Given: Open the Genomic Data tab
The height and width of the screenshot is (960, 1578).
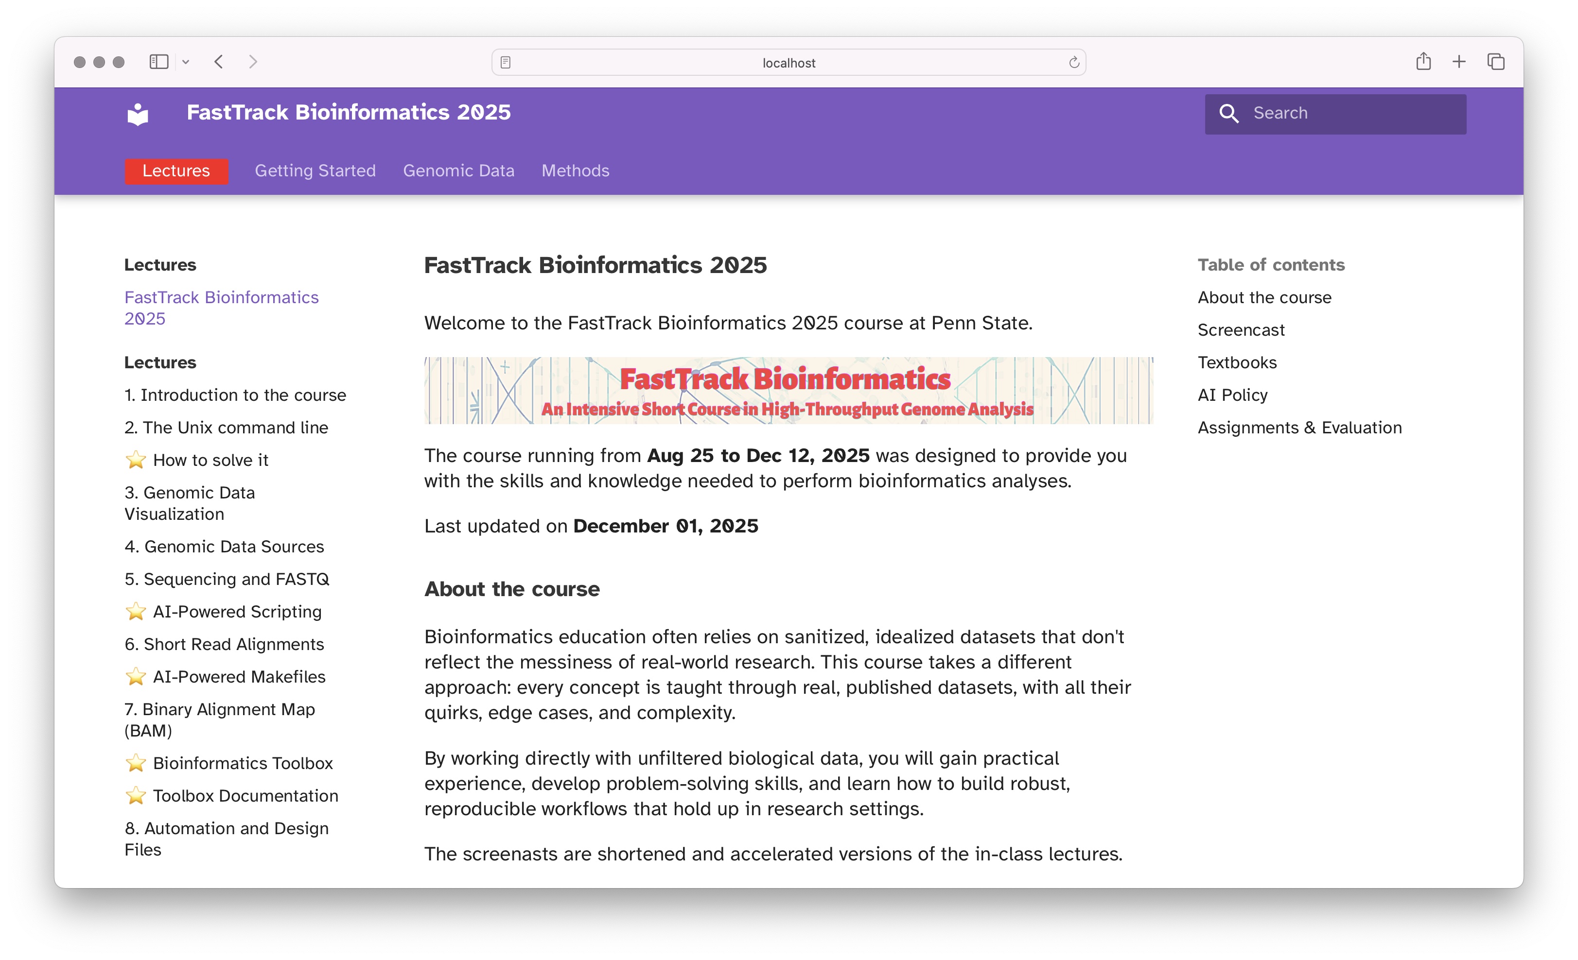Looking at the screenshot, I should click(458, 171).
